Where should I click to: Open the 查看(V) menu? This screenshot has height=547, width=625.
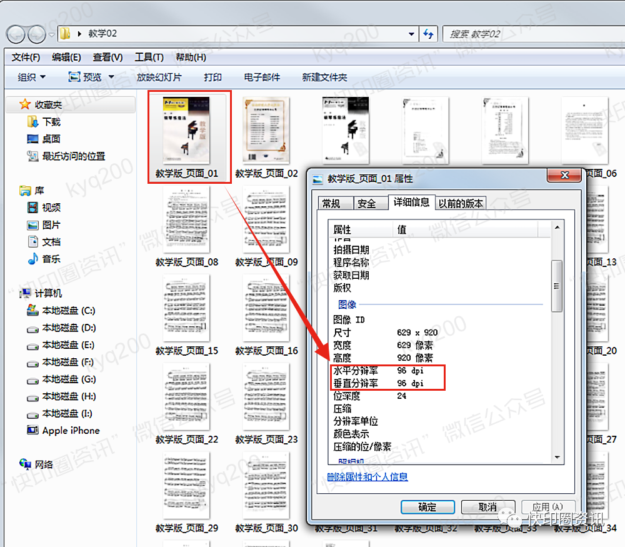[x=107, y=58]
